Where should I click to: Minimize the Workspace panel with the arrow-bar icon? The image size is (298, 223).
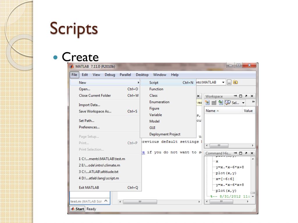point(235,96)
